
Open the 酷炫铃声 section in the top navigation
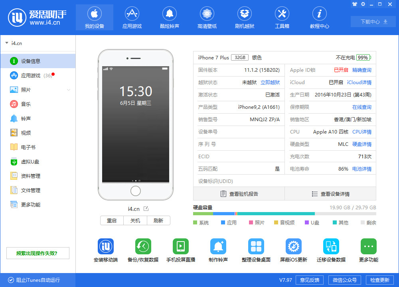pyautogui.click(x=169, y=17)
